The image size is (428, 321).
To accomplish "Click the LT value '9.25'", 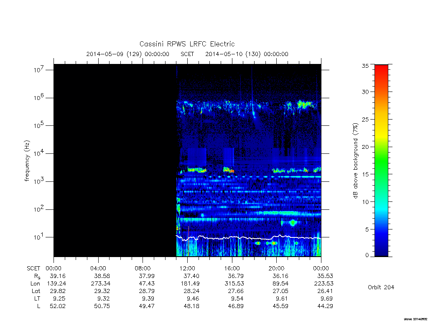I will pos(59,298).
